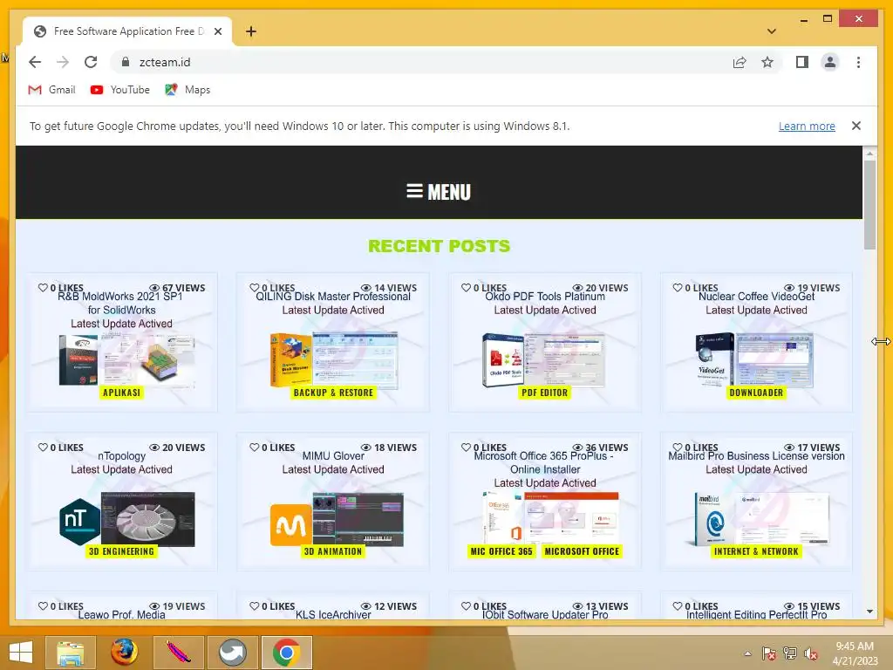Screen dimensions: 893x670
Task: Click the INTERNET & NETWORK tag
Action: click(756, 551)
